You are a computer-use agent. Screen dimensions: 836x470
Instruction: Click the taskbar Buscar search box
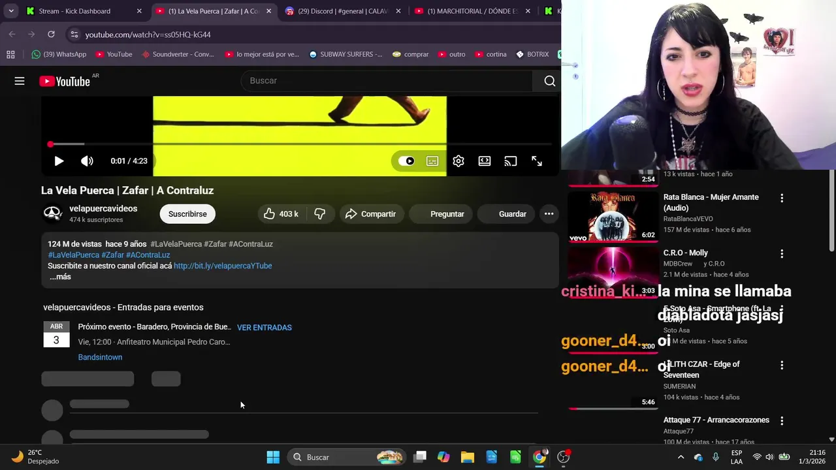pyautogui.click(x=348, y=457)
